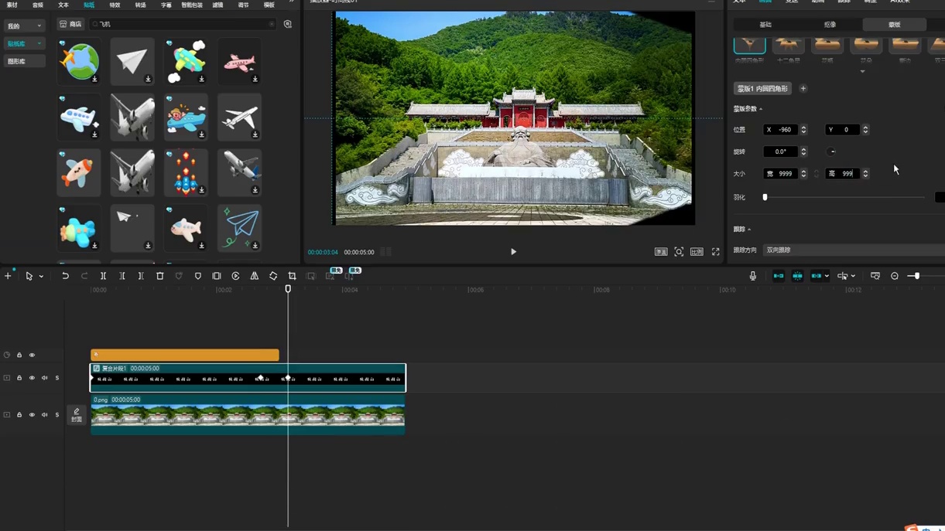
Task: Split clip at playhead
Action: (103, 276)
